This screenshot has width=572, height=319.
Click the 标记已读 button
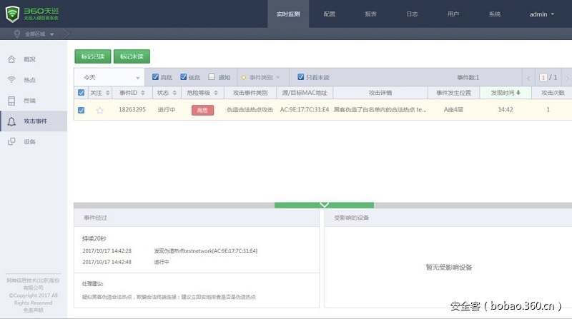pos(92,56)
